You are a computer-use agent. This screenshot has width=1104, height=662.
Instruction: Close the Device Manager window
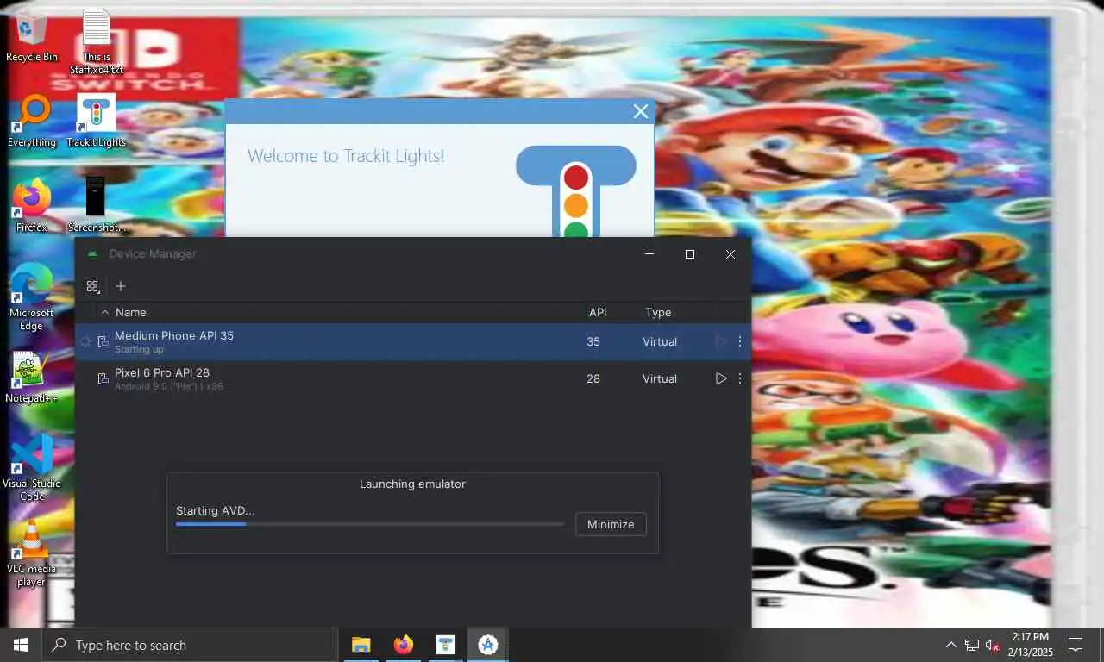point(731,254)
